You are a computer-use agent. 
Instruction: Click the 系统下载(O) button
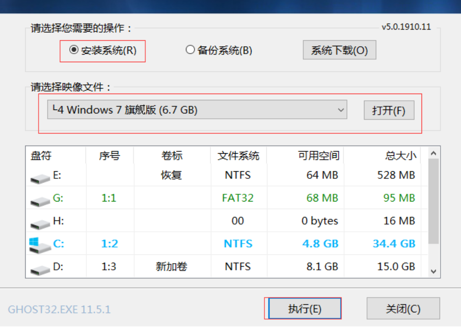pyautogui.click(x=339, y=50)
